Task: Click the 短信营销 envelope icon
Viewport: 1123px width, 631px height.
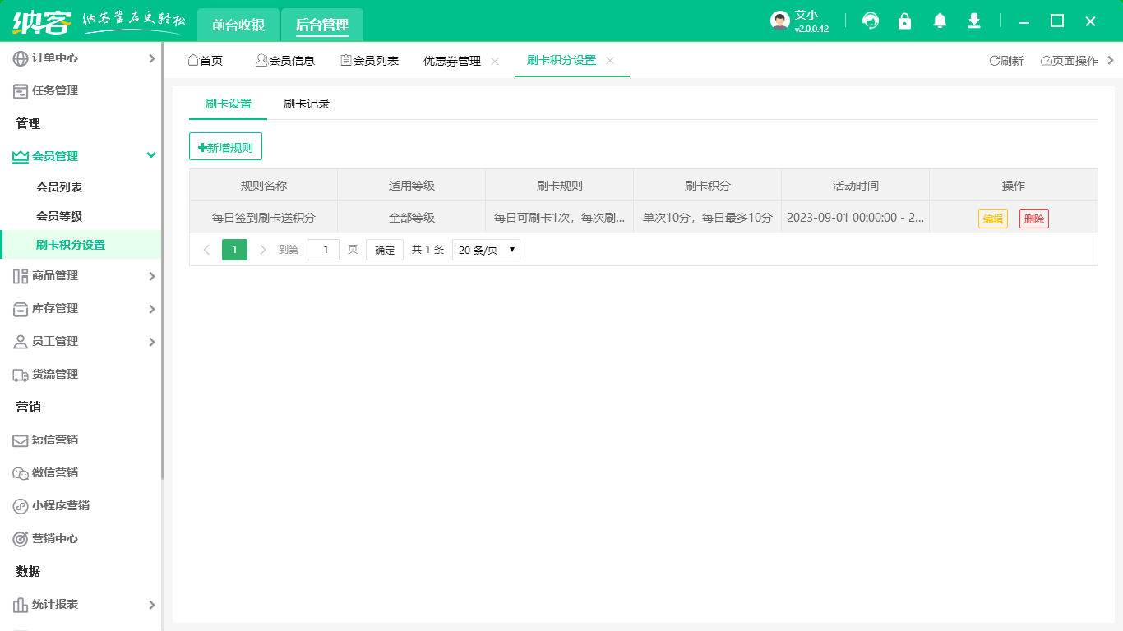Action: pos(21,440)
